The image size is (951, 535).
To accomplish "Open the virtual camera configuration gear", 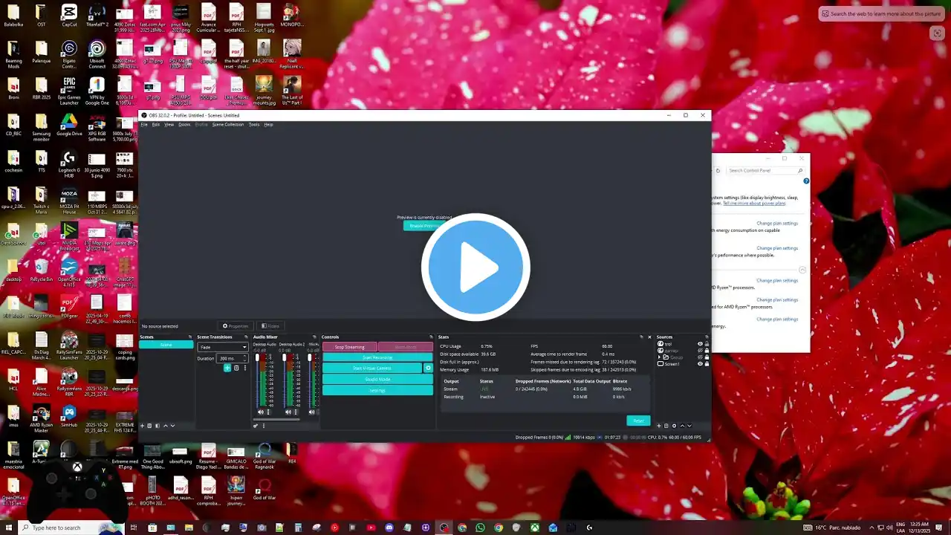I will pos(428,368).
